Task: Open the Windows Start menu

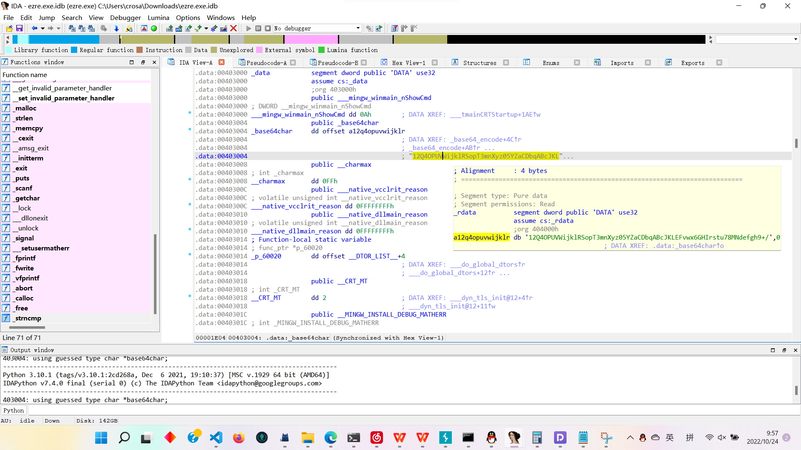Action: click(101, 437)
